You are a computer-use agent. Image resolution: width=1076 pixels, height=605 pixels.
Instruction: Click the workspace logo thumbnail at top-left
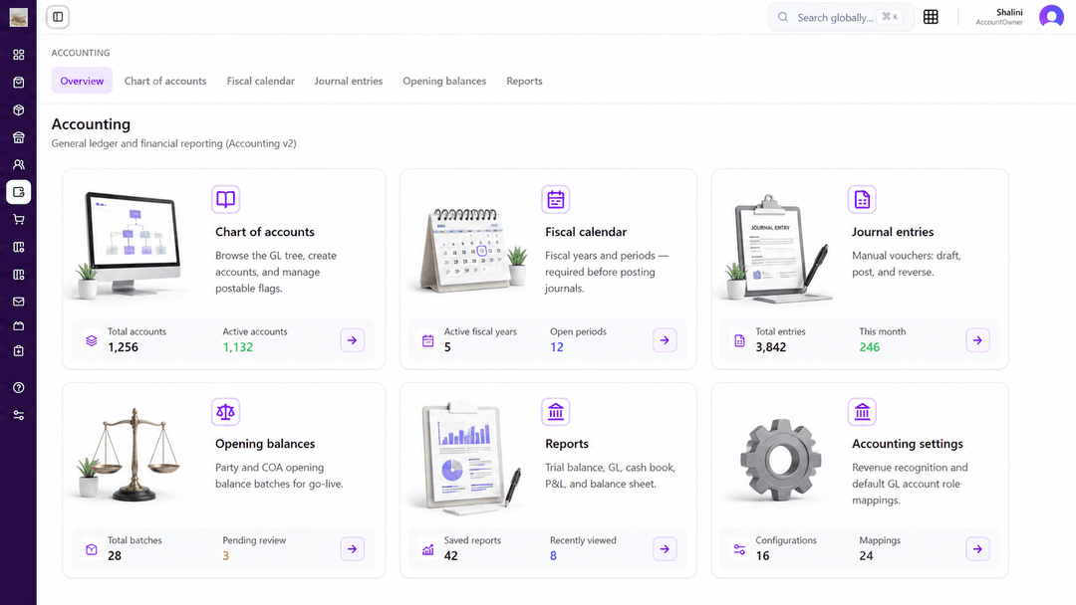(x=19, y=17)
